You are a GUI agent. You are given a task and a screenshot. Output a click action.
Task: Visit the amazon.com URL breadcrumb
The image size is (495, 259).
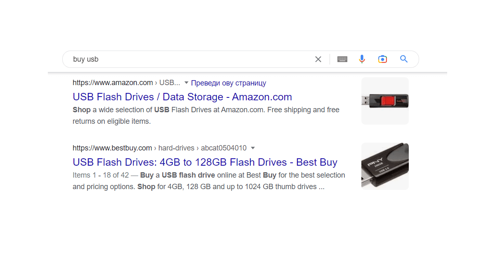[113, 83]
